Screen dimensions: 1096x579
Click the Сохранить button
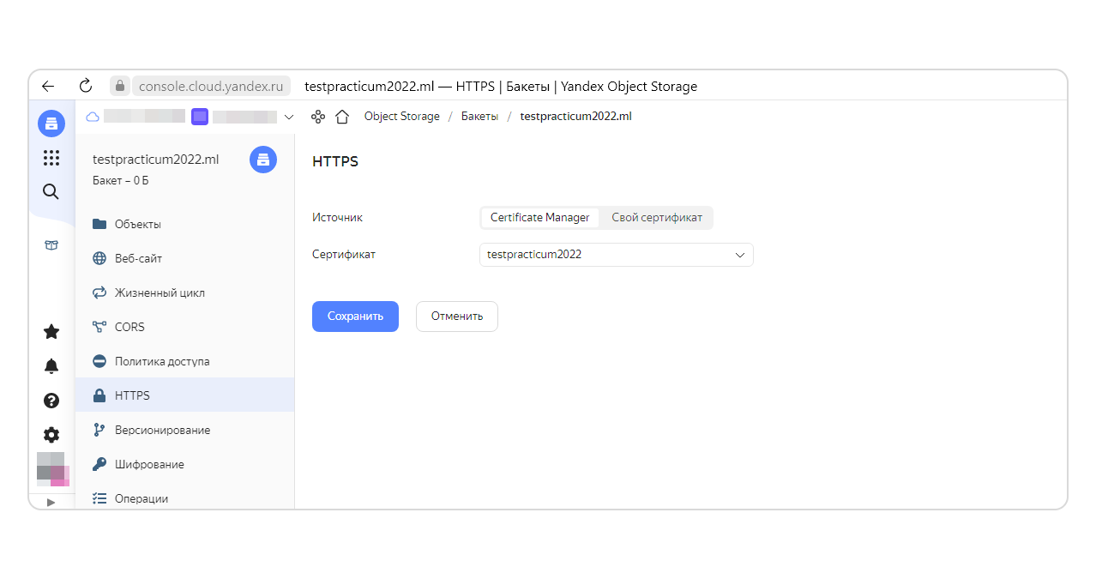(x=355, y=317)
